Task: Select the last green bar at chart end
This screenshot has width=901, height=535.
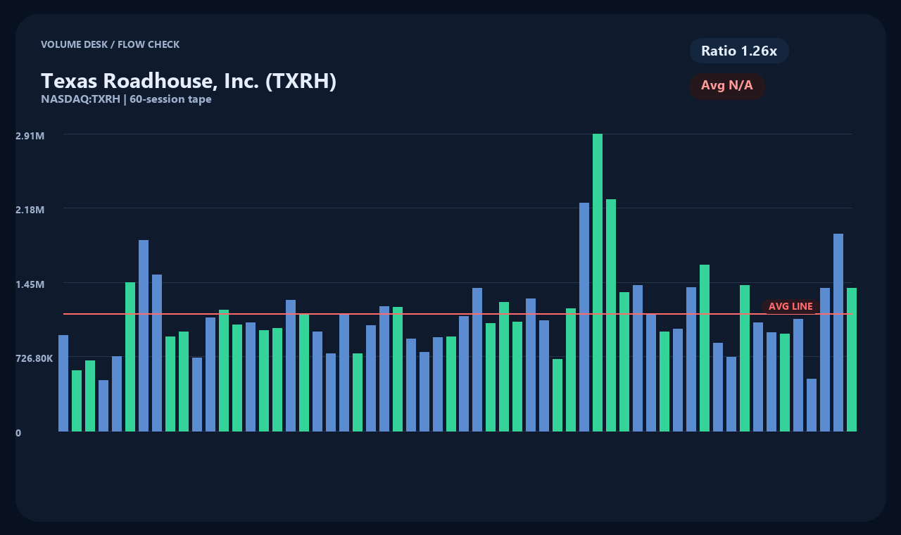Action: click(852, 360)
